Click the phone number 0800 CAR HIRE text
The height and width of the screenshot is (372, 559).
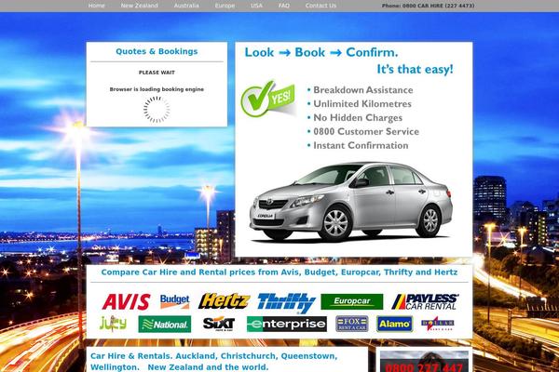coord(429,6)
